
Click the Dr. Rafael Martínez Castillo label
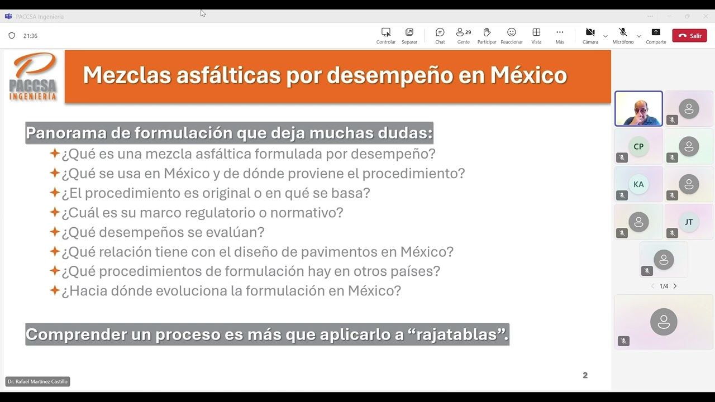(37, 382)
